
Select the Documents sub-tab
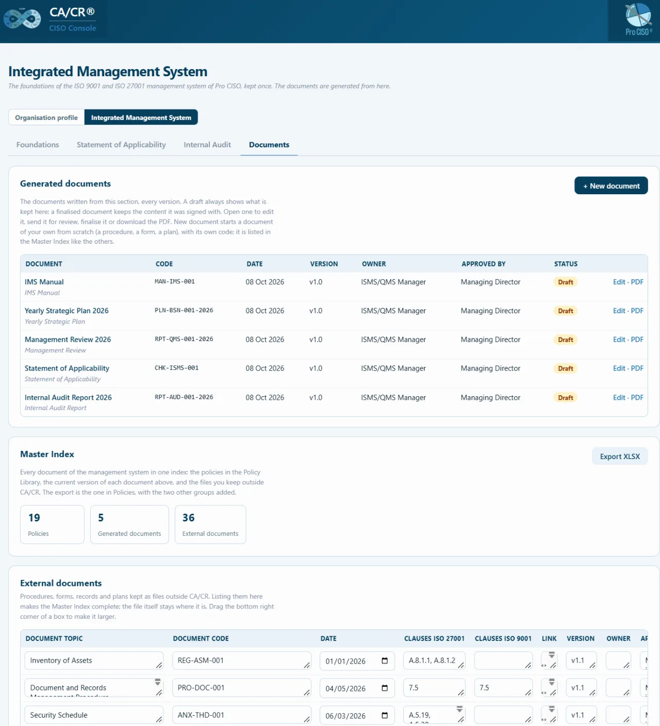click(x=269, y=145)
